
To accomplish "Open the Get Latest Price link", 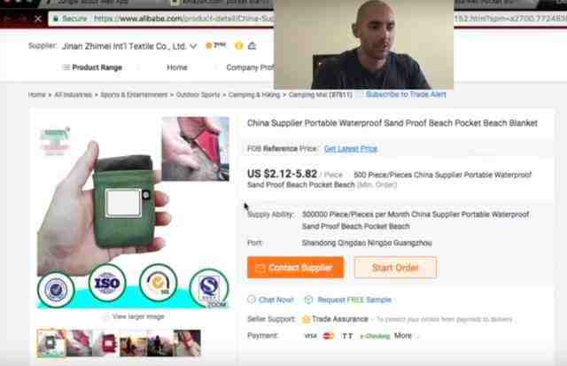I will (351, 149).
